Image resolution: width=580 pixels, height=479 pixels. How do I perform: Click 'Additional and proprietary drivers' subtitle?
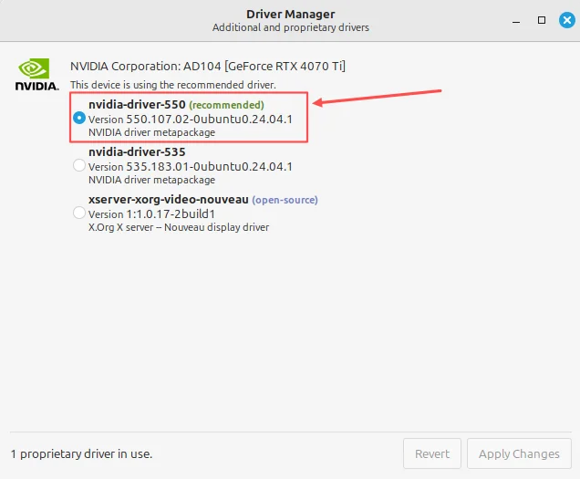coord(290,27)
